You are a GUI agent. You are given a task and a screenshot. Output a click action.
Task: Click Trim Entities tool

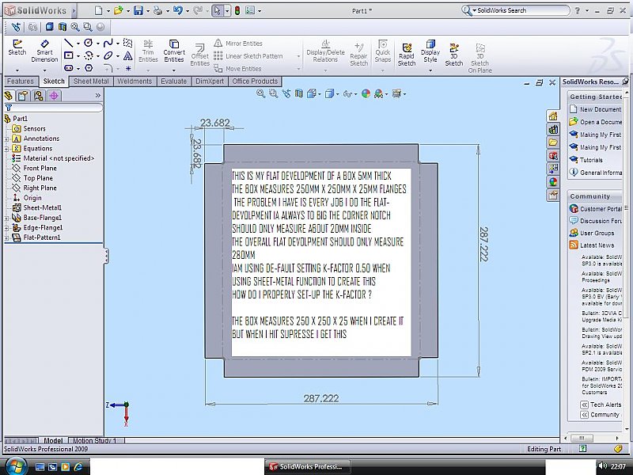point(148,51)
